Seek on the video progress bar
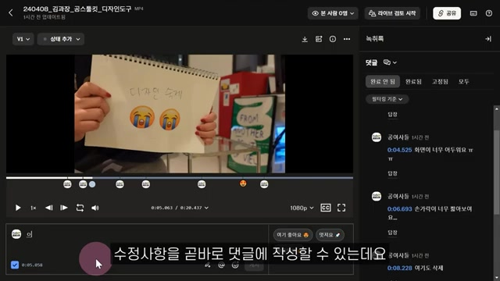The image size is (500, 281). tap(180, 177)
